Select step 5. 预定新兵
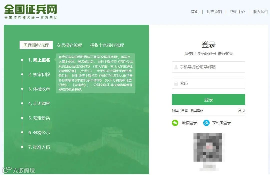This screenshot has height=175, width=270. pyautogui.click(x=39, y=118)
